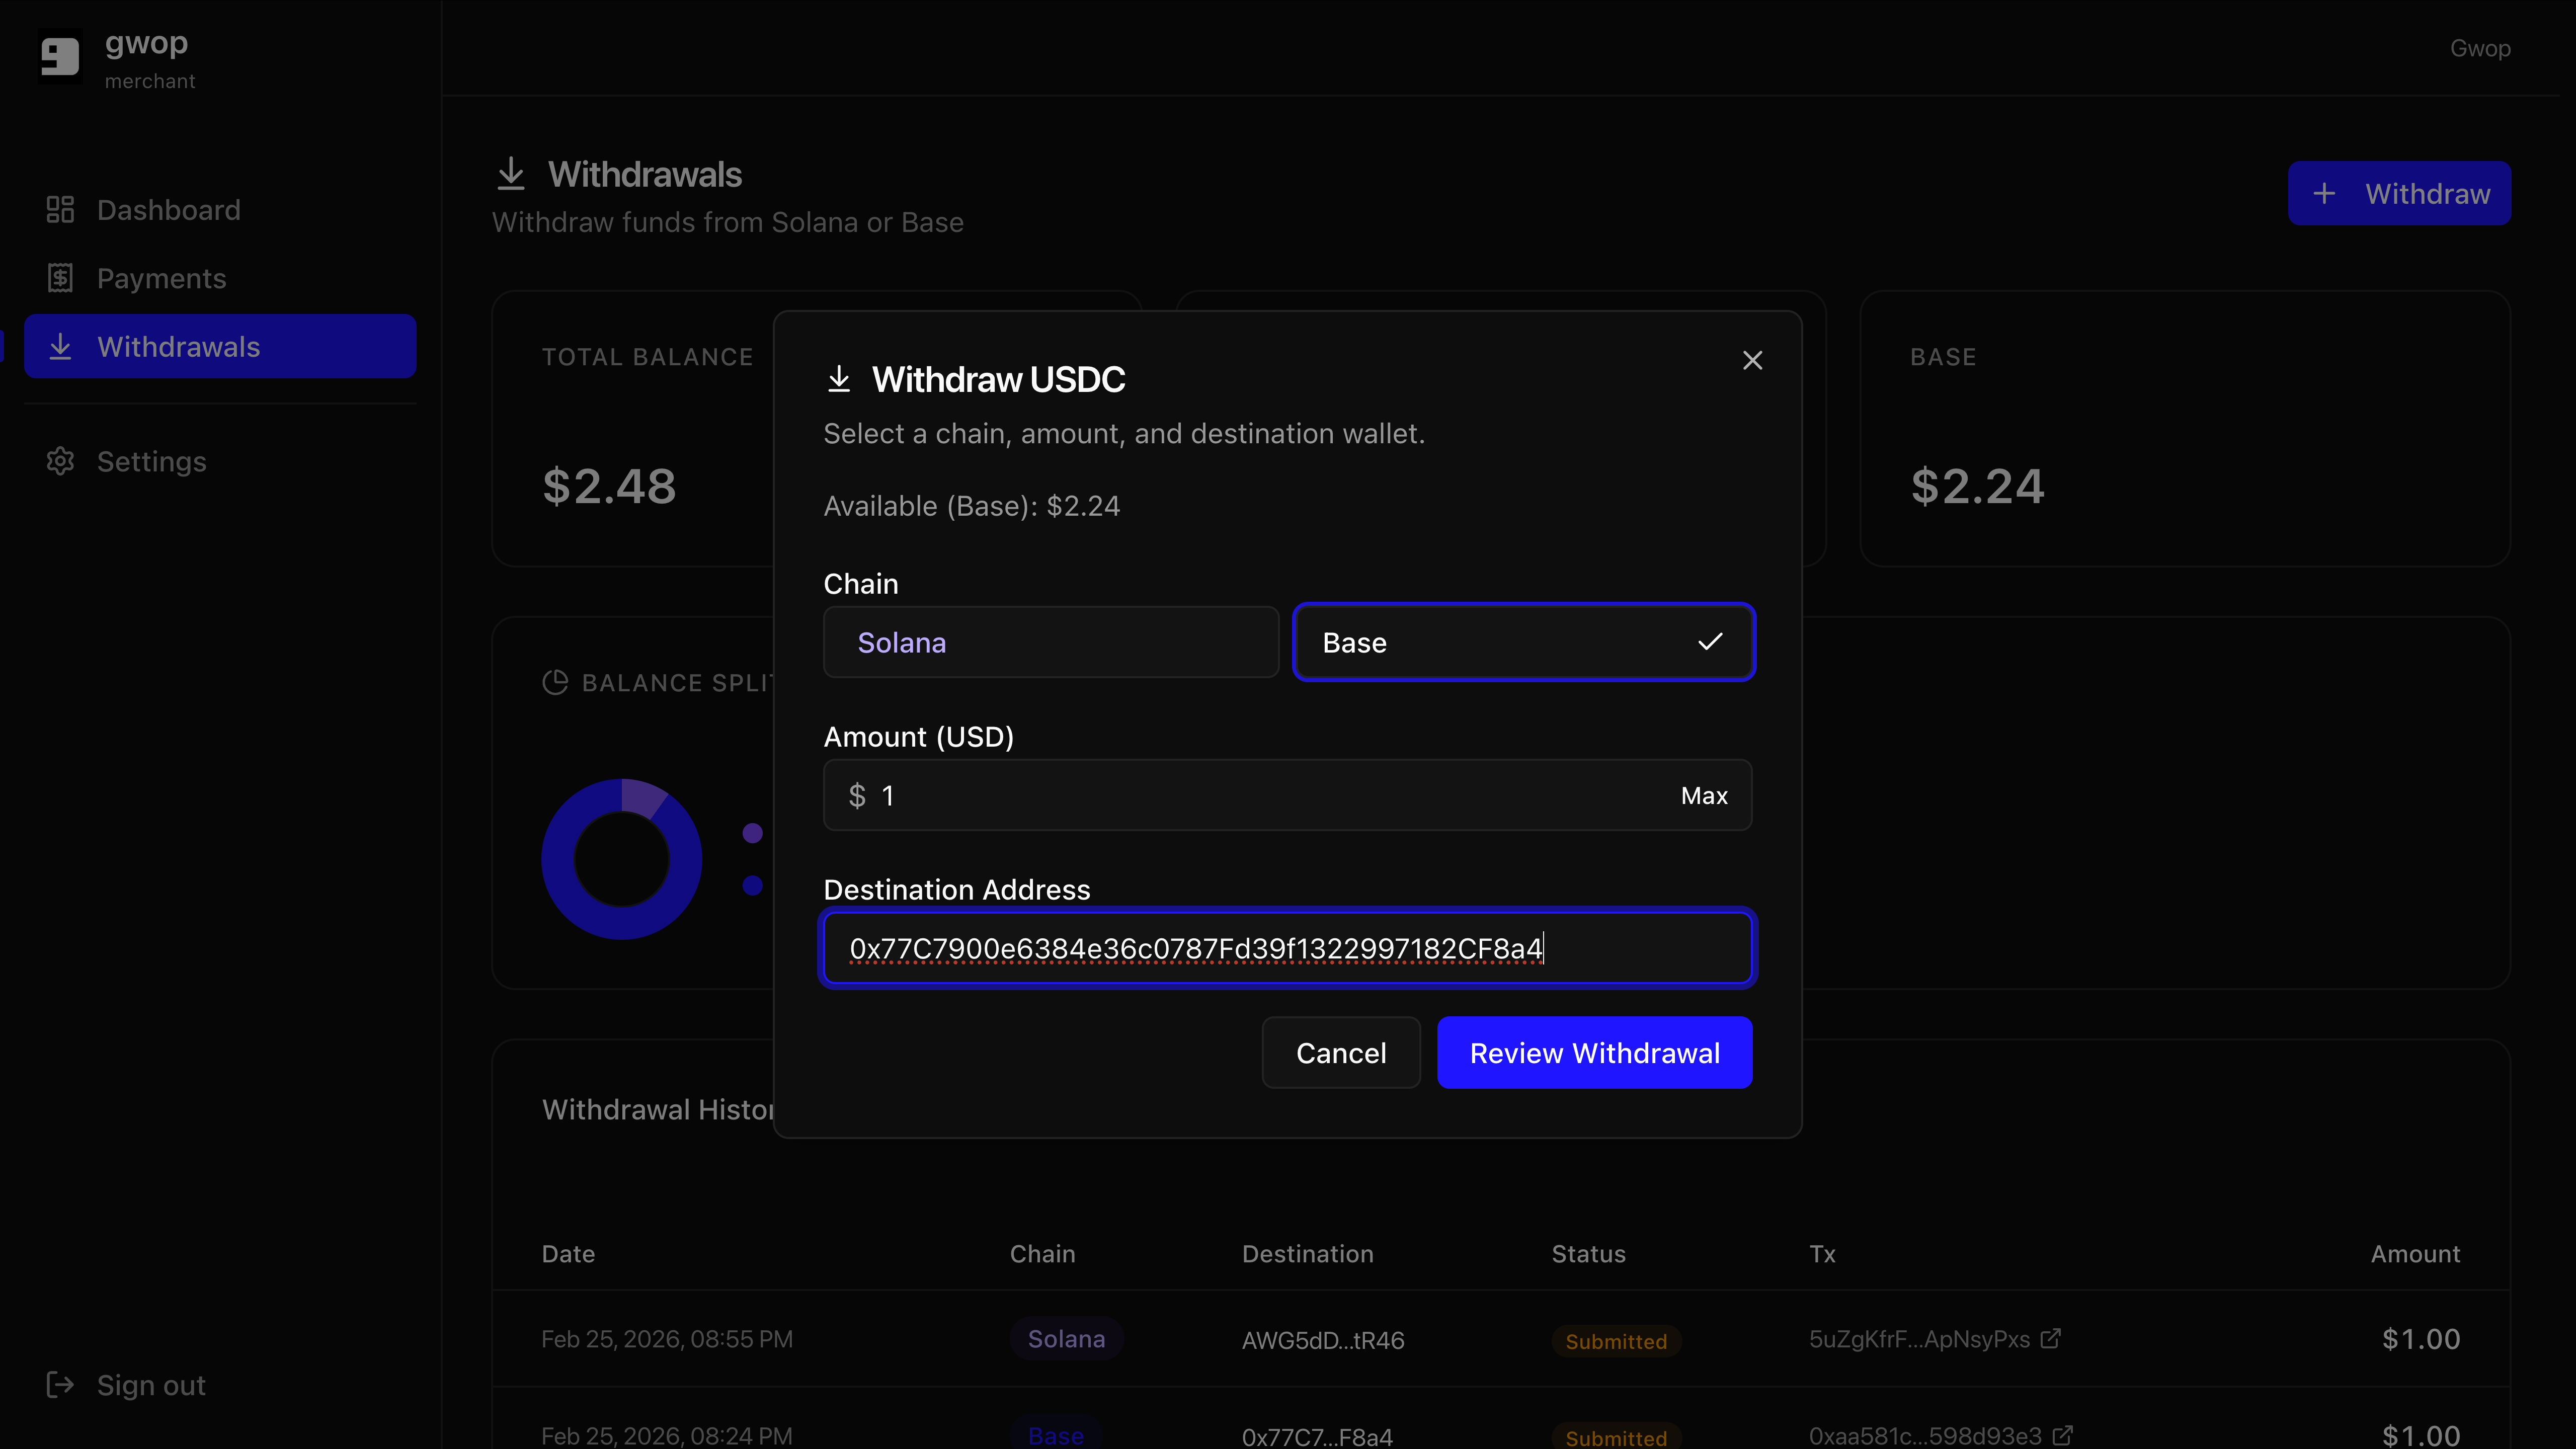
Task: Click Max to fill full amount
Action: click(1704, 796)
